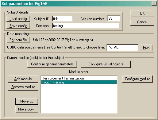Move the selected module up
This screenshot has width=158, height=120.
(x=27, y=101)
